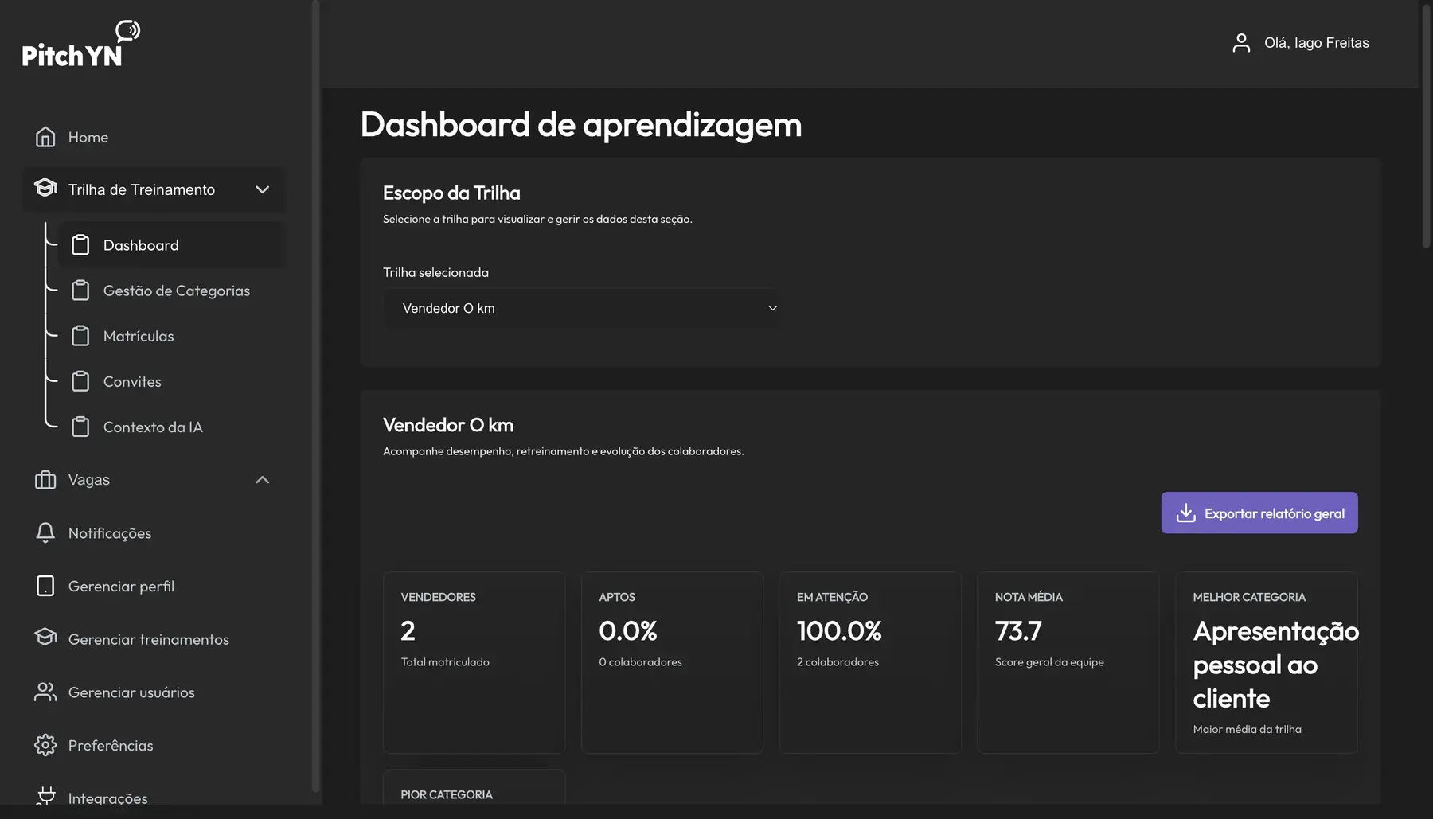This screenshot has height=819, width=1433.
Task: Click the people icon beside Gerenciar usuários
Action: tap(45, 692)
